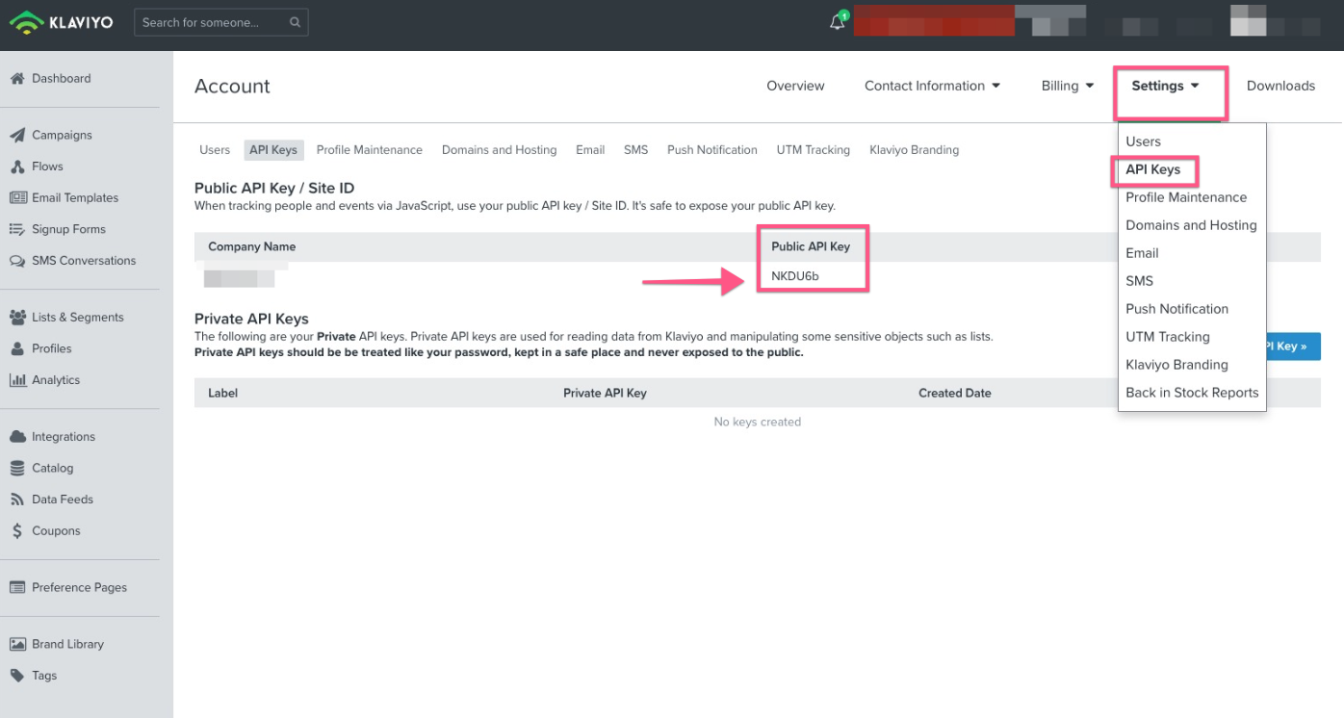Click the Klaviyo logo
This screenshot has width=1344, height=718.
(62, 22)
